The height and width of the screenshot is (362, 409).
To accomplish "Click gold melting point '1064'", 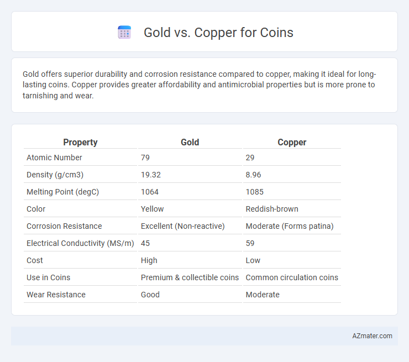I will pyautogui.click(x=150, y=192).
